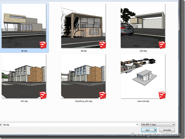This screenshot has width=185, height=139.
Task: Select the a11.skp brick building preview
Action: tap(24, 76)
